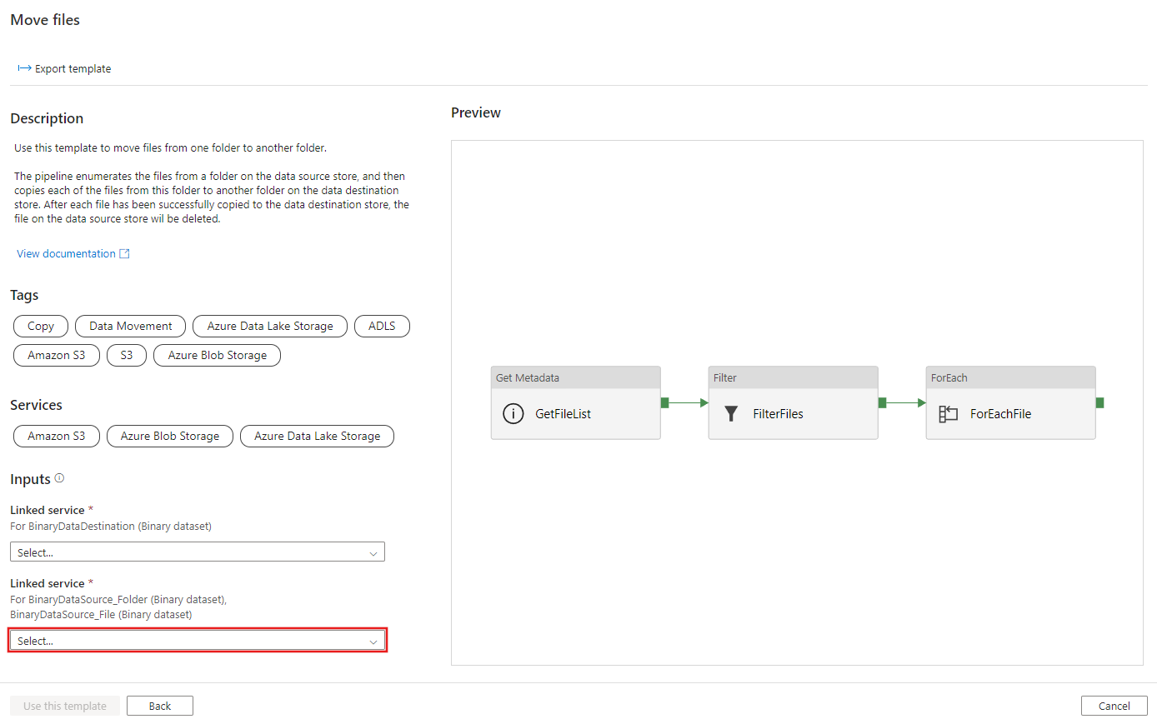
Task: Click the Cancel button
Action: click(x=1114, y=706)
